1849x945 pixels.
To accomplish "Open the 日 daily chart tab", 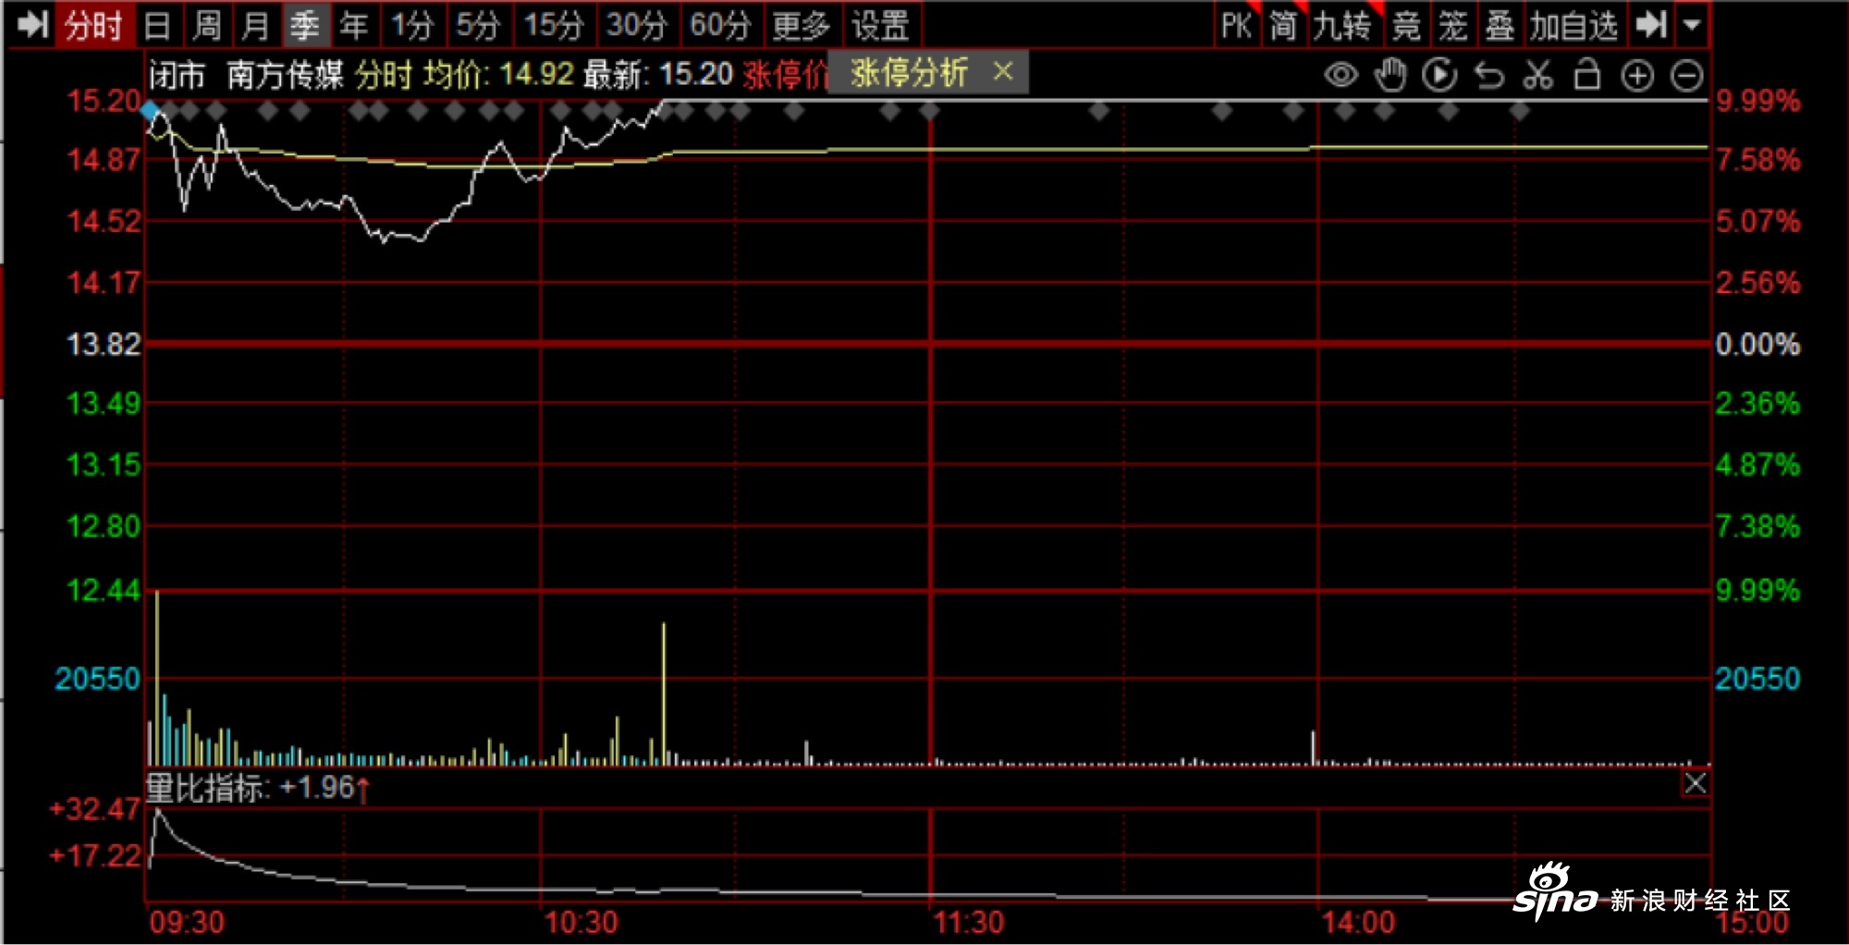I will point(158,25).
